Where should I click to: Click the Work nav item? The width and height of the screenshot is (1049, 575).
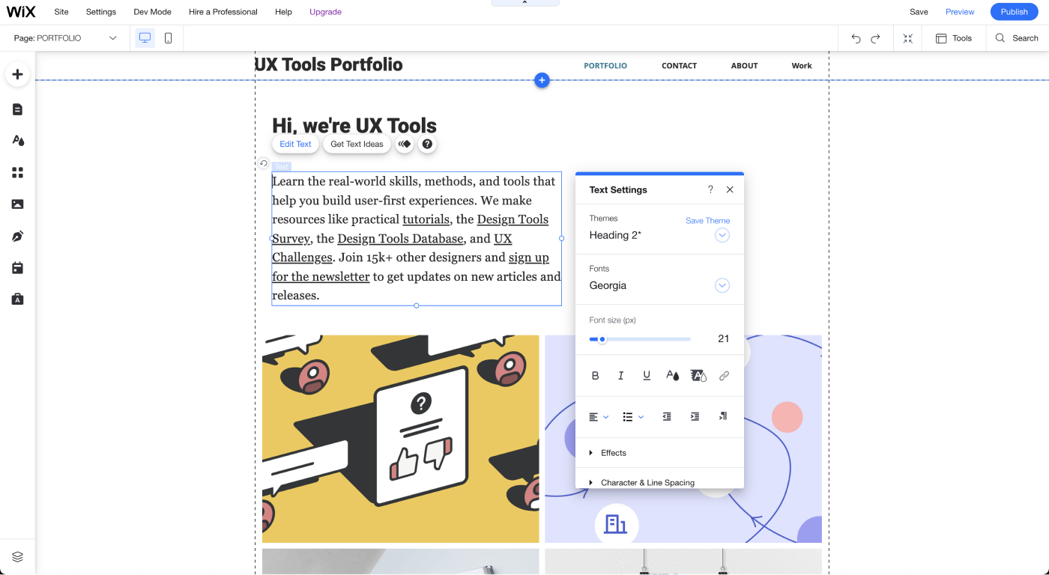pos(802,66)
